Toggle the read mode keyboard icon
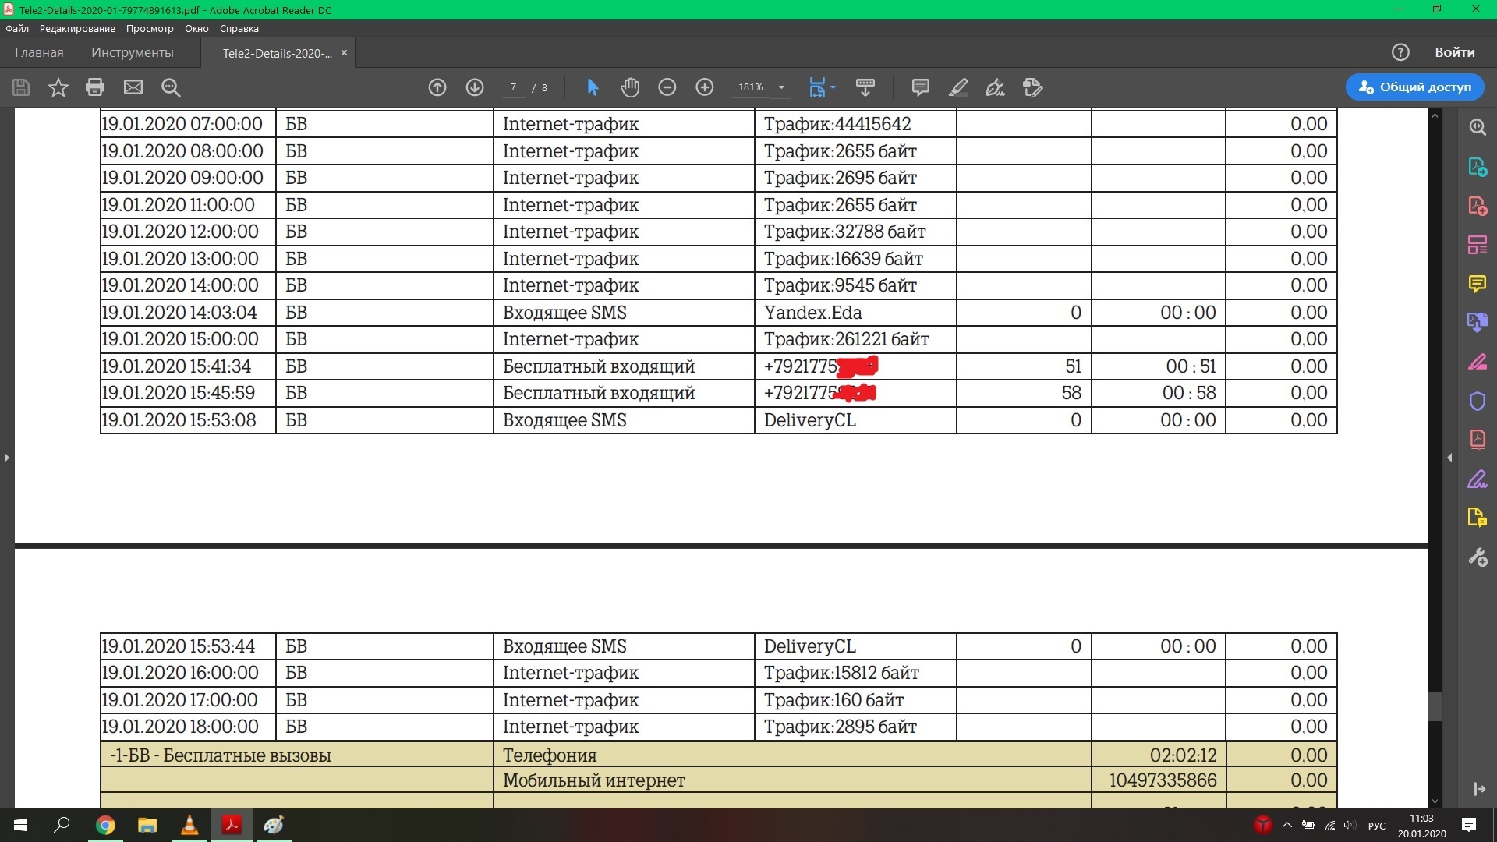This screenshot has width=1497, height=842. (x=865, y=87)
